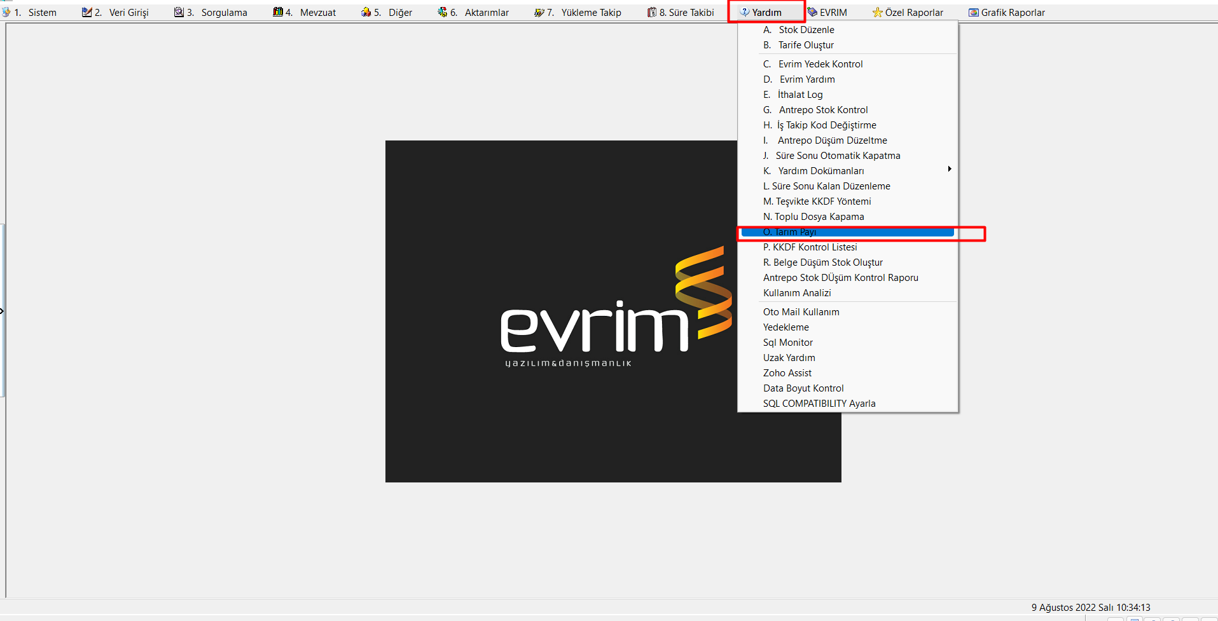This screenshot has height=621, width=1218.
Task: Click the Yardım menu icon
Action: click(745, 12)
